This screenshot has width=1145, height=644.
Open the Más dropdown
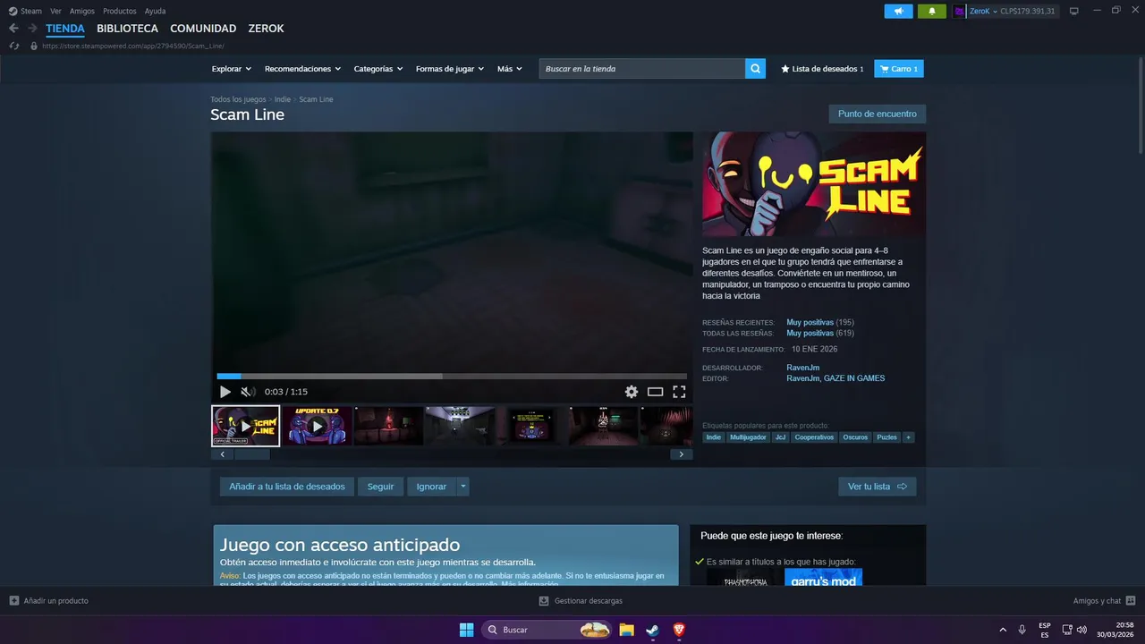tap(509, 69)
